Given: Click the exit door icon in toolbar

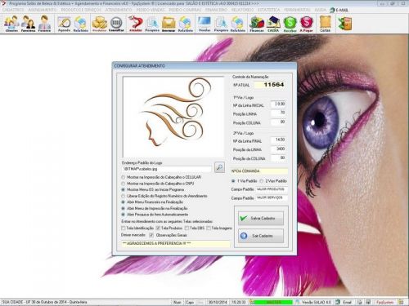Looking at the screenshot, I should [x=344, y=24].
